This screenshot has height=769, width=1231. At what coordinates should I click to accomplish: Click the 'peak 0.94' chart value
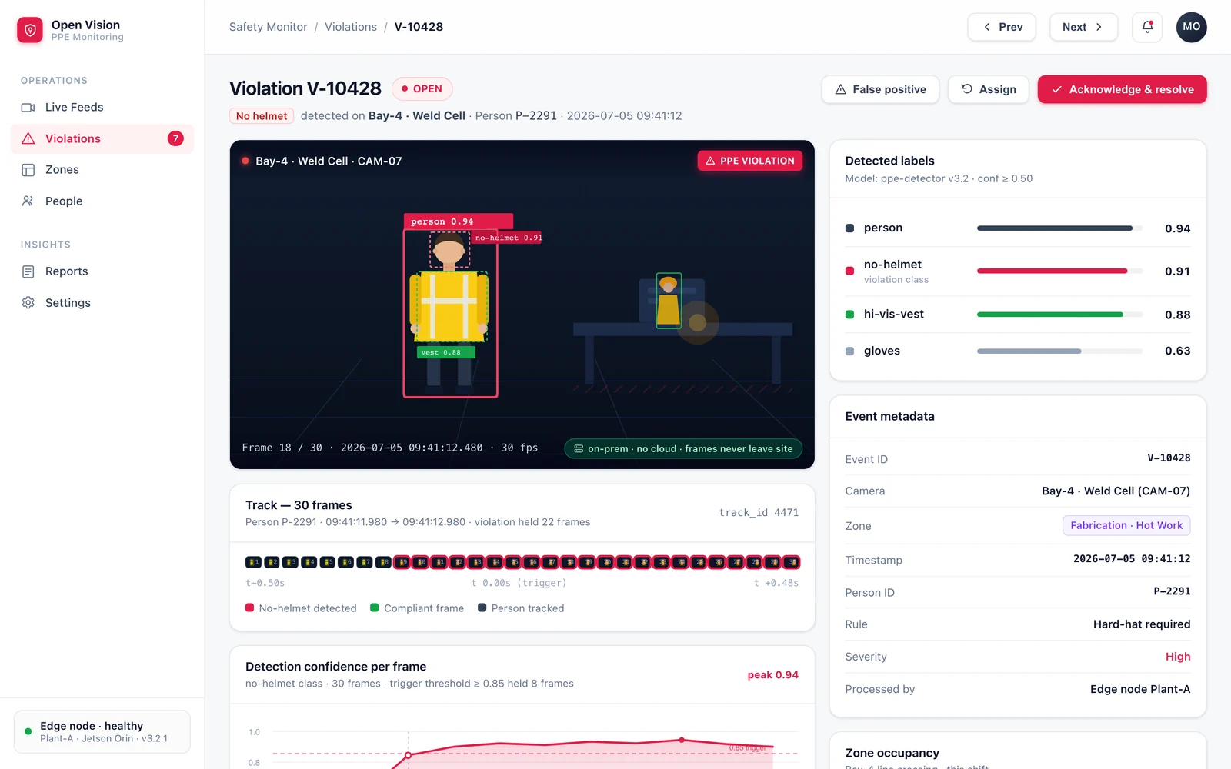click(772, 675)
